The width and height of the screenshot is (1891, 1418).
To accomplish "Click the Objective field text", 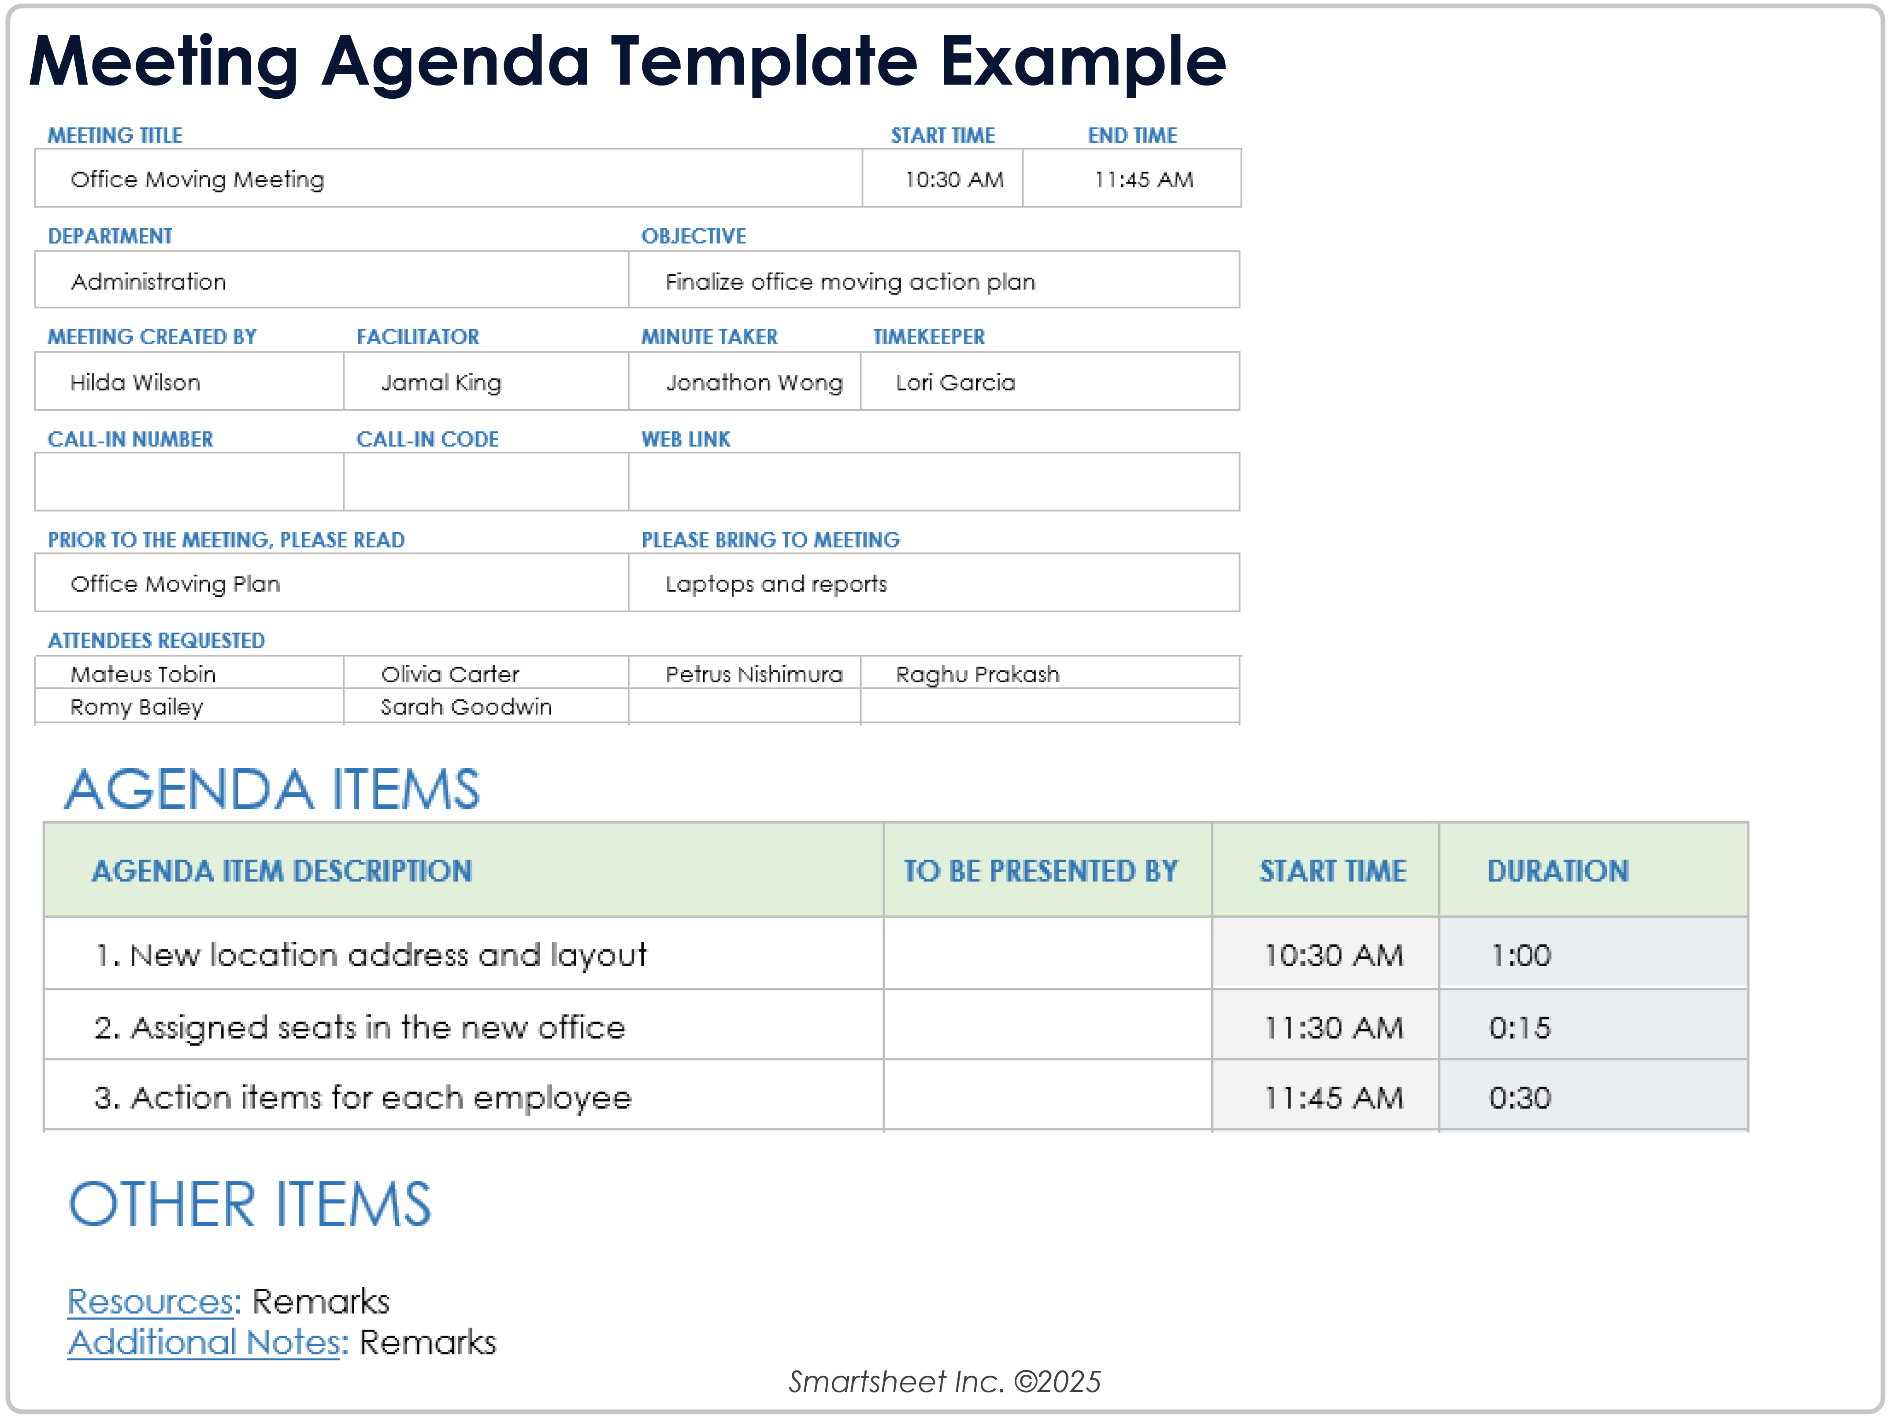I will (x=850, y=281).
